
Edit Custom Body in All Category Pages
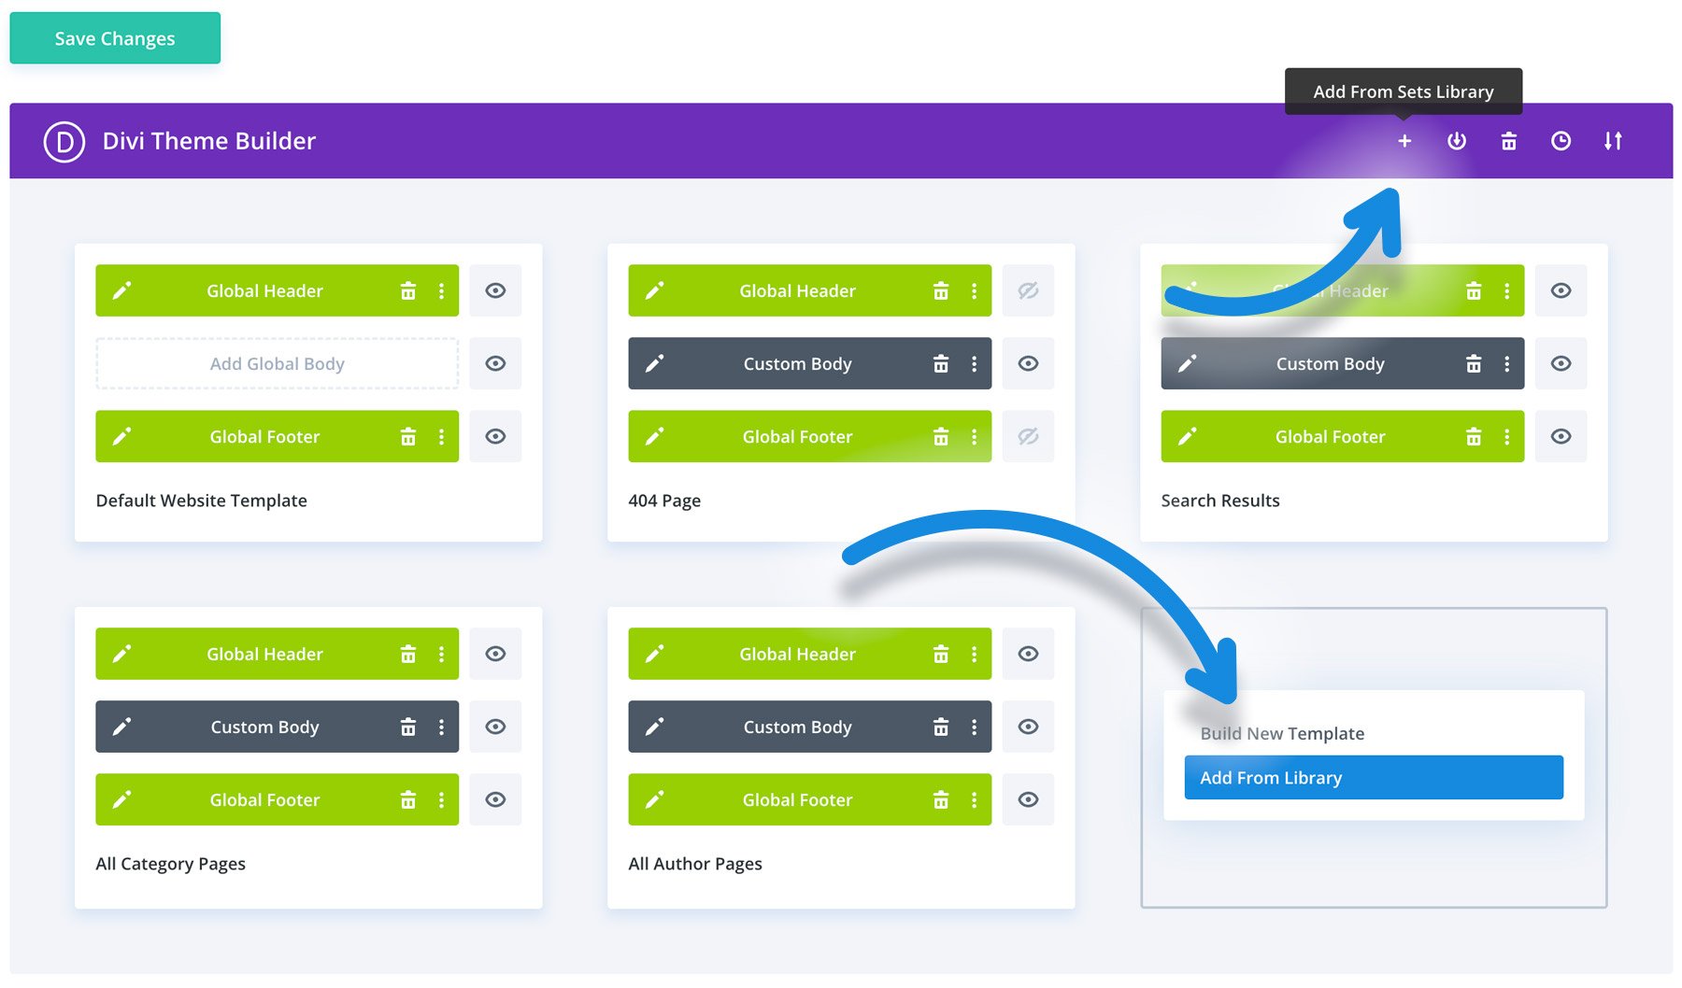point(121,727)
